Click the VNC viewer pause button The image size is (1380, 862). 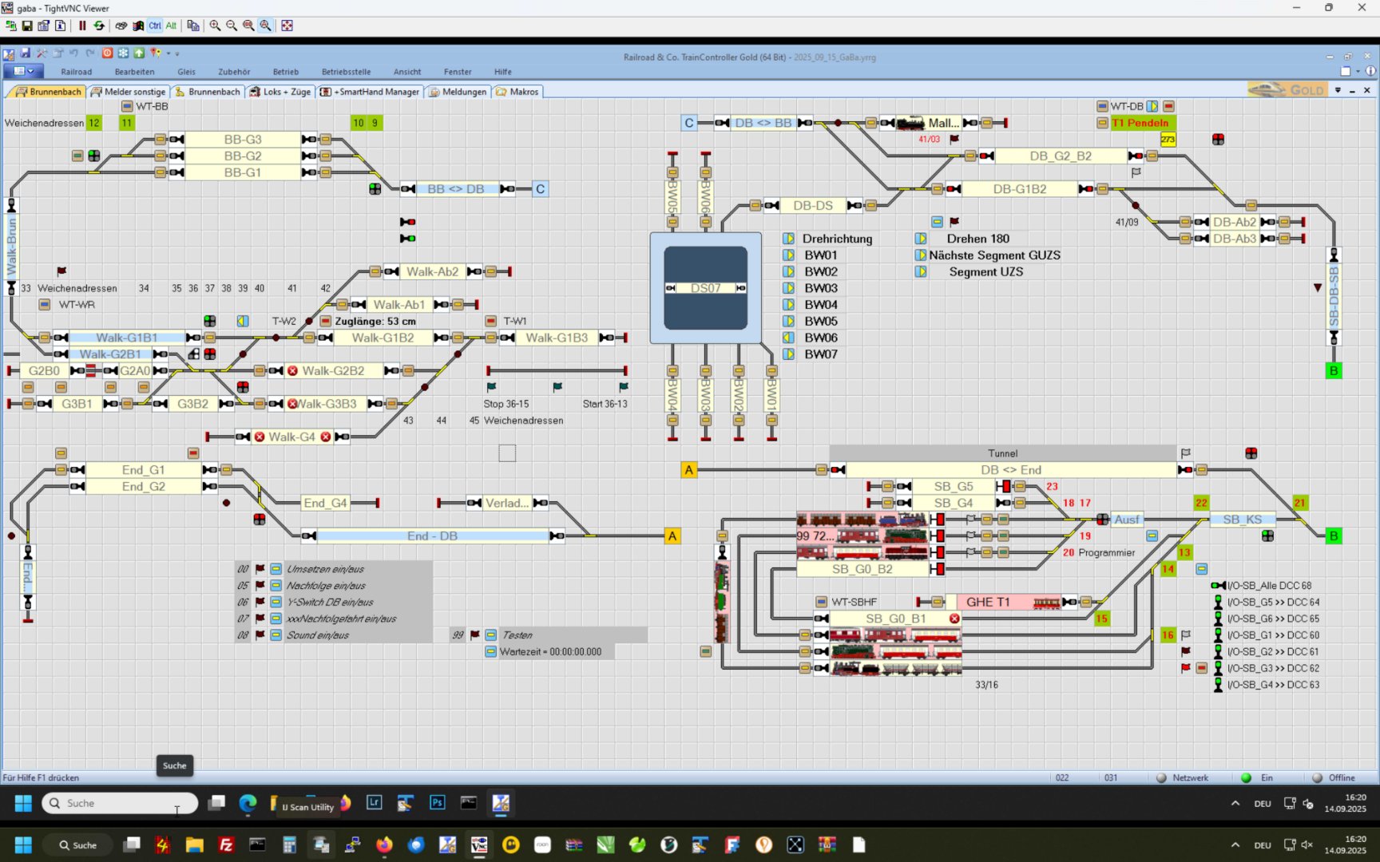[82, 26]
